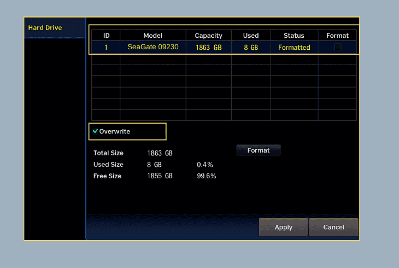Select the SeaGate 09230 model cell

coord(153,47)
